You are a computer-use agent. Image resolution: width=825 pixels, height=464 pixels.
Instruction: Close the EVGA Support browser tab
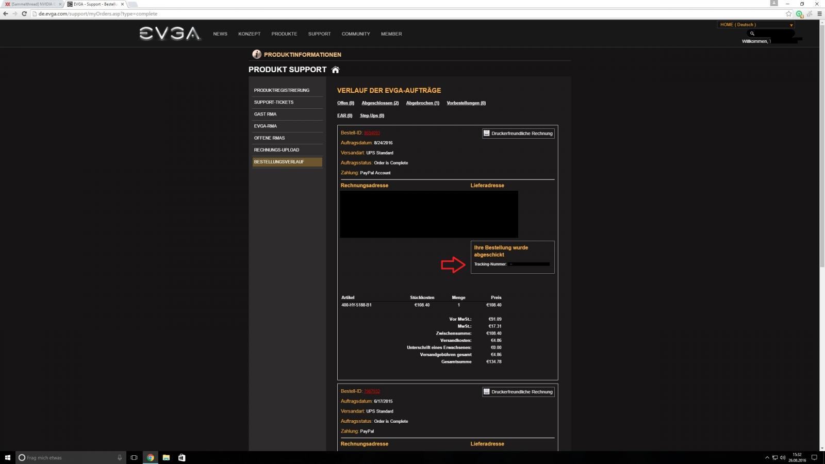pyautogui.click(x=122, y=4)
